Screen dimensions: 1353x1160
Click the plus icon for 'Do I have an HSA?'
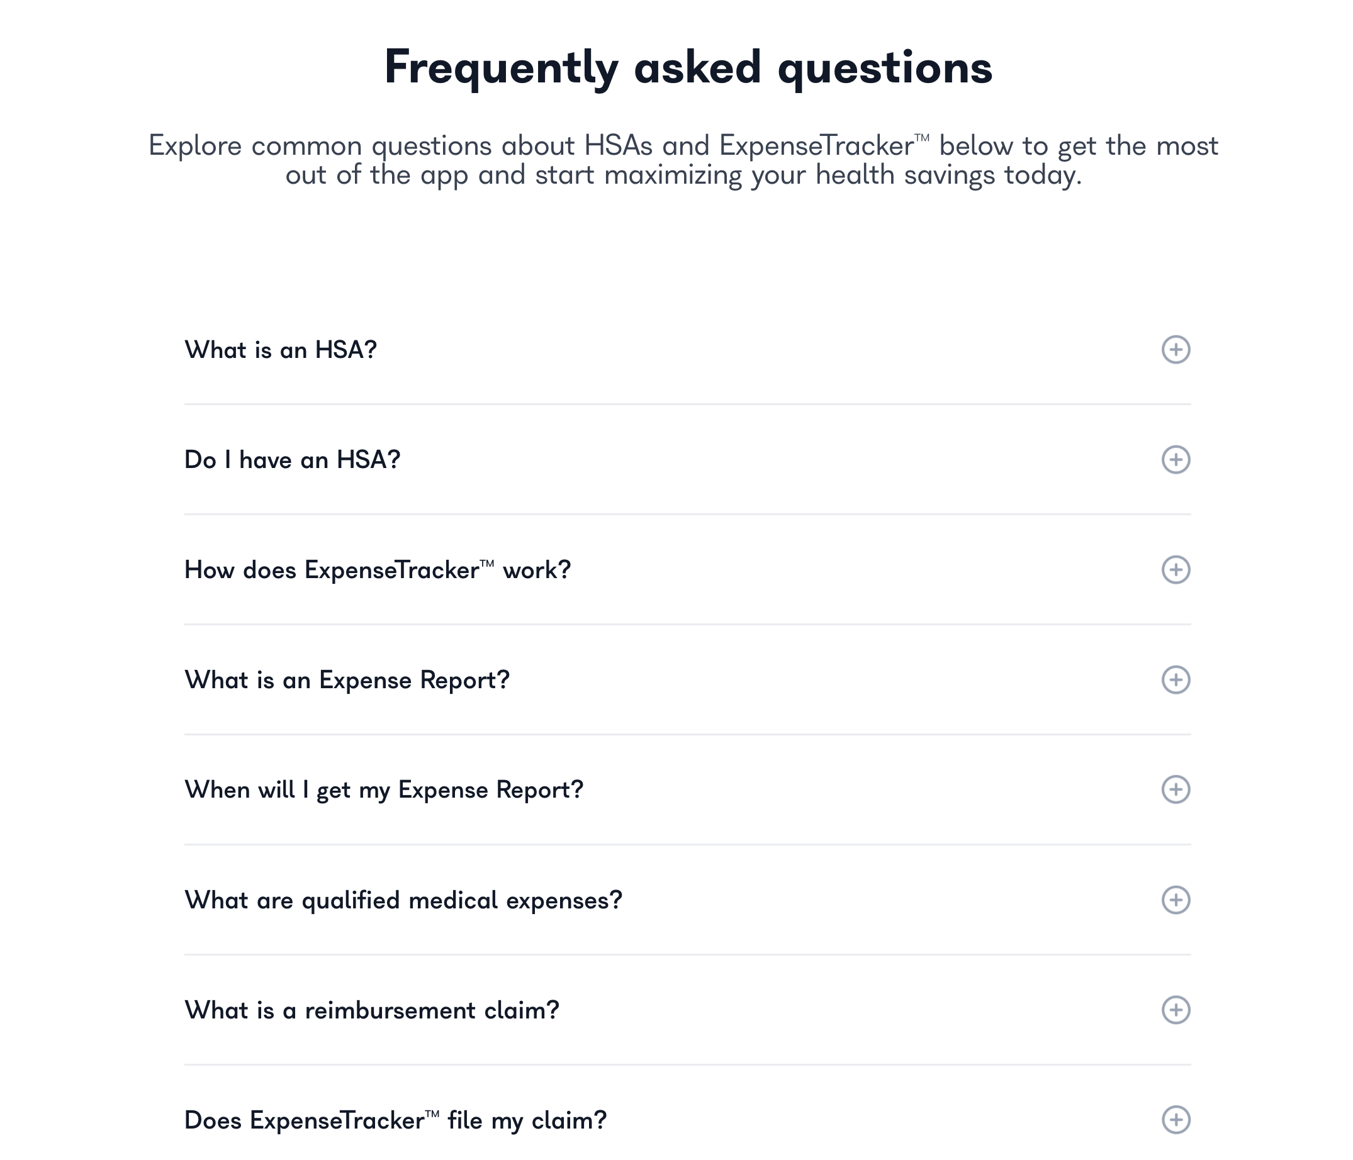pyautogui.click(x=1176, y=460)
